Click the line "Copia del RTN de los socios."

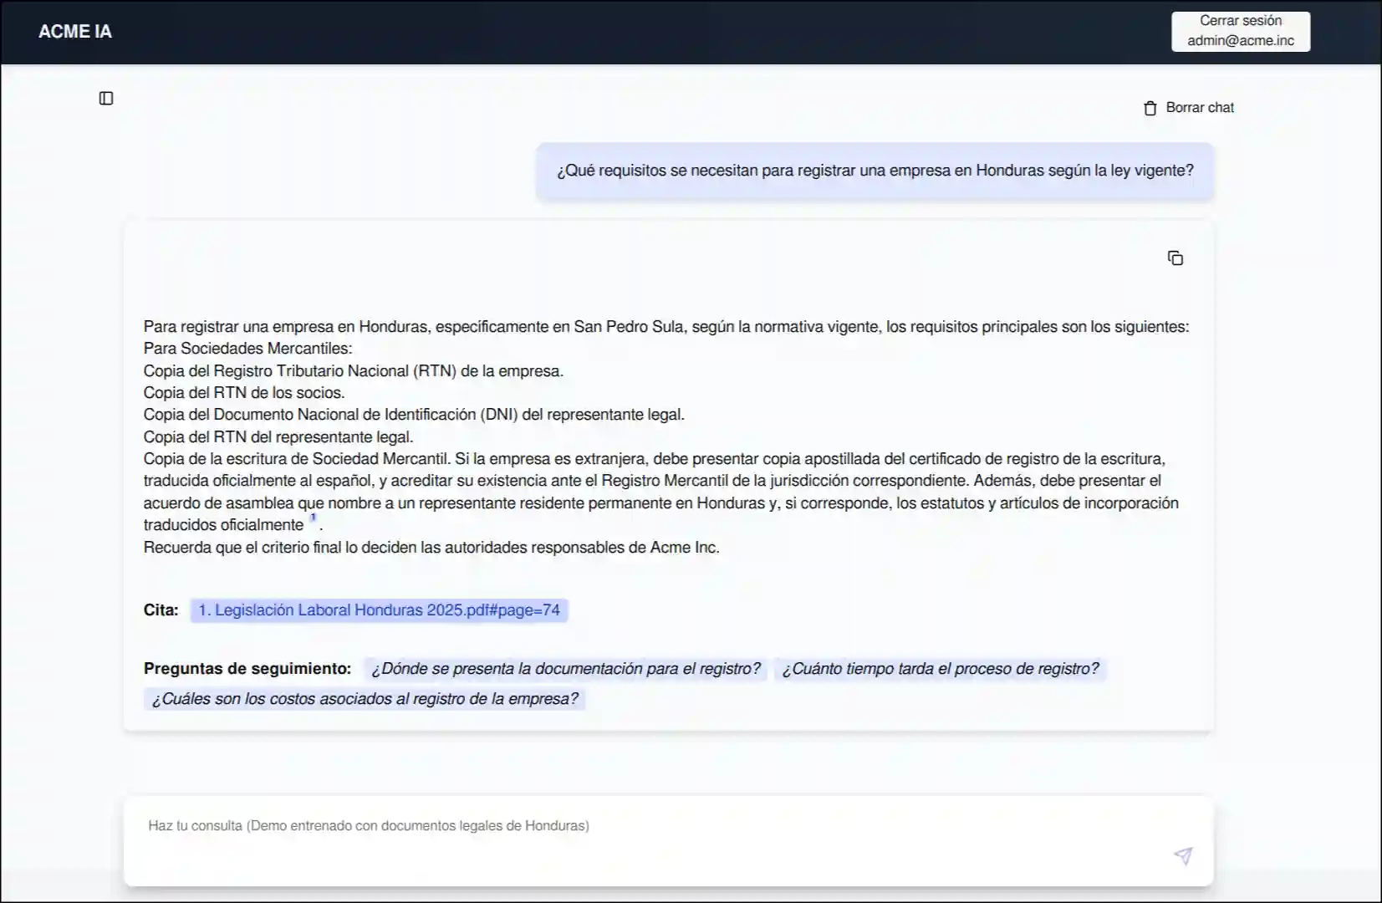[x=244, y=393]
